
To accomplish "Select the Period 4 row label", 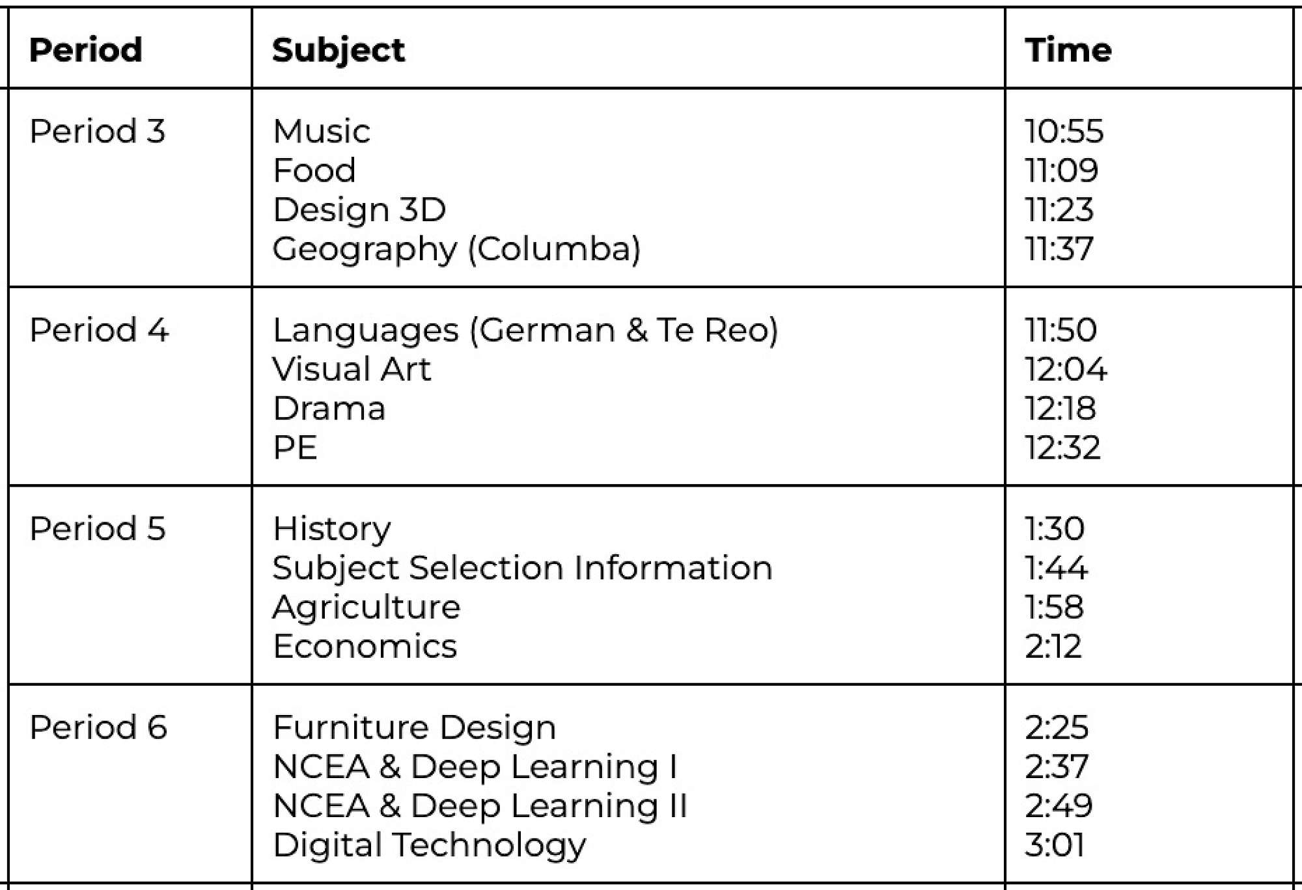I will point(99,329).
